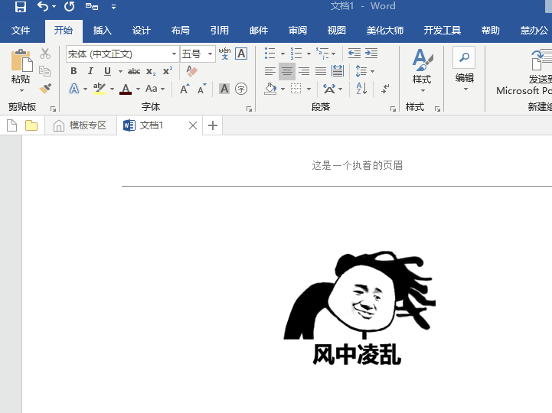552x413 pixels.
Task: Add new document tab with plus
Action: coord(213,125)
